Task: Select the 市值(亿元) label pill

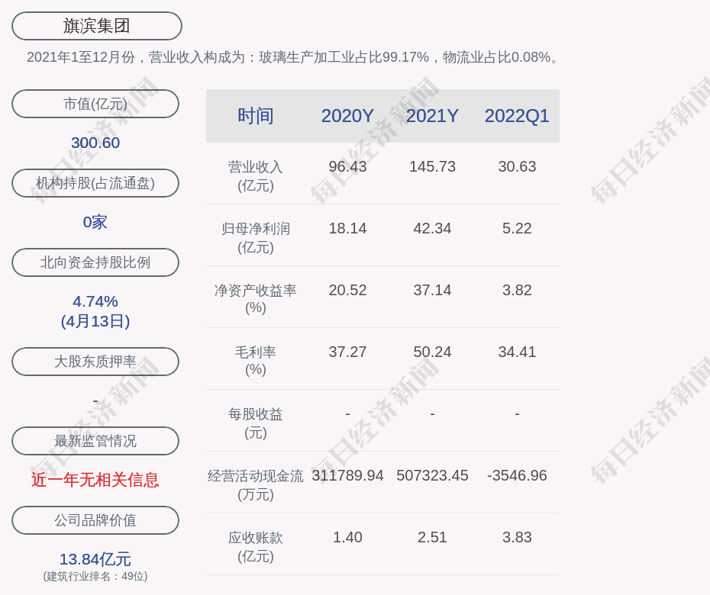Action: [x=95, y=104]
